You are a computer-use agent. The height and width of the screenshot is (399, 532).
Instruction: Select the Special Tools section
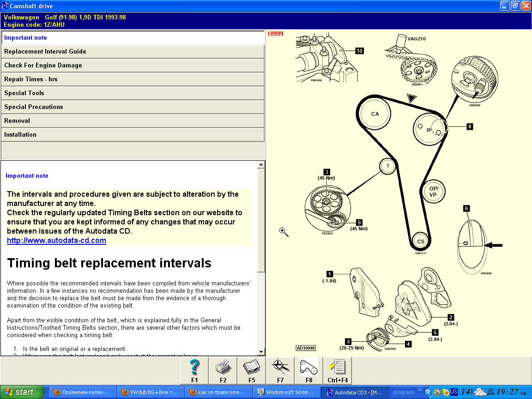pos(133,93)
